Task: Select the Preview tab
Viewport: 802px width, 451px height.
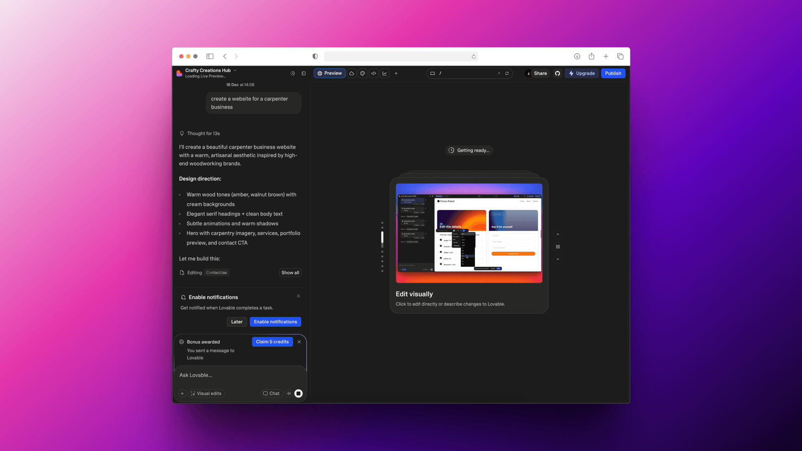Action: [x=330, y=73]
